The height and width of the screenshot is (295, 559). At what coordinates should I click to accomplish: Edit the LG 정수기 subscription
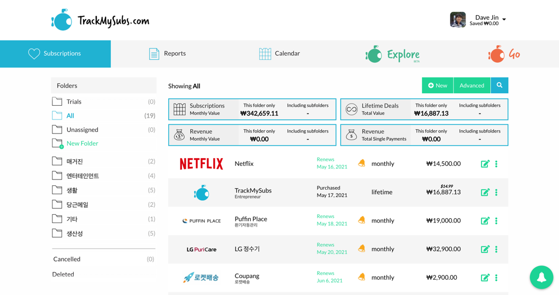coord(485,249)
